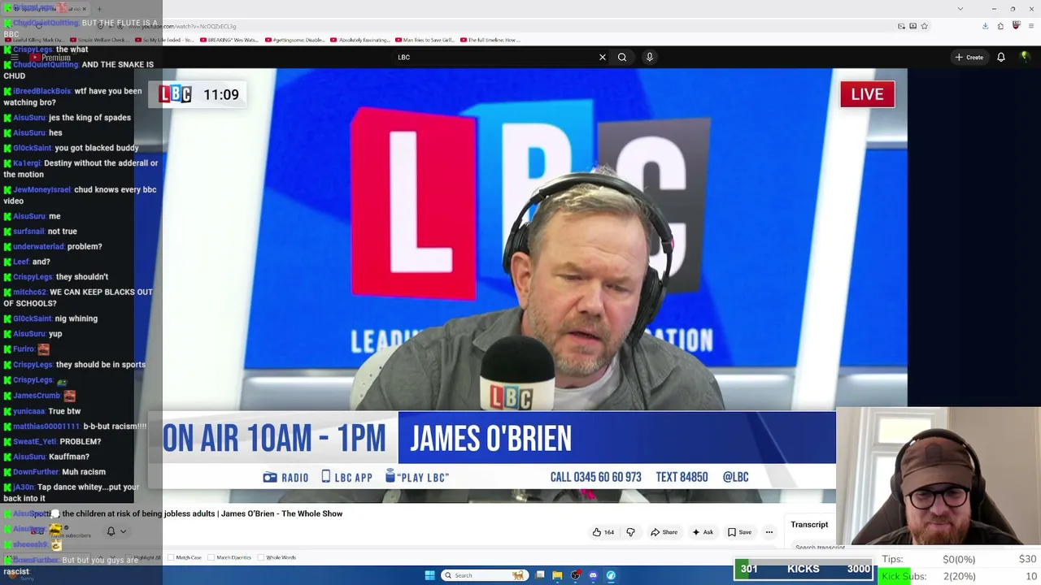Click the shield extension icon in toolbar
The width and height of the screenshot is (1041, 585).
point(1016,25)
